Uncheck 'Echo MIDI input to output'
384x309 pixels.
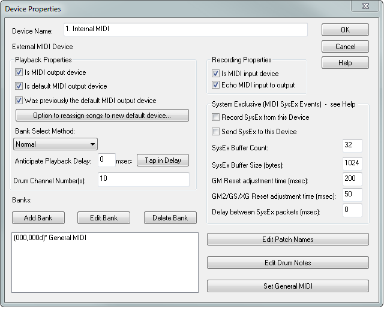[x=216, y=85]
